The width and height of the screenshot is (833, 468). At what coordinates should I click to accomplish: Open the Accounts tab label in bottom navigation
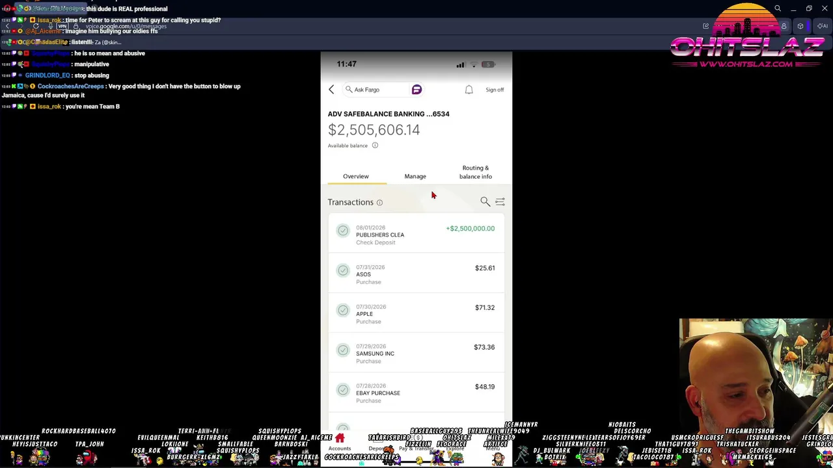click(340, 448)
